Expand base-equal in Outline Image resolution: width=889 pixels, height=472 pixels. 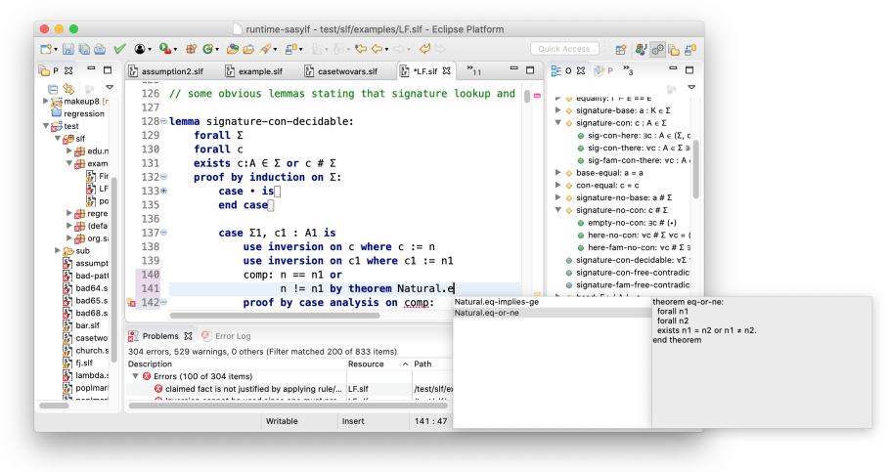point(557,172)
